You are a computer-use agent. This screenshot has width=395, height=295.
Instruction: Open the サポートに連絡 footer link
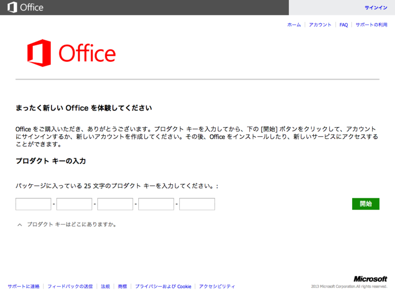(24, 286)
